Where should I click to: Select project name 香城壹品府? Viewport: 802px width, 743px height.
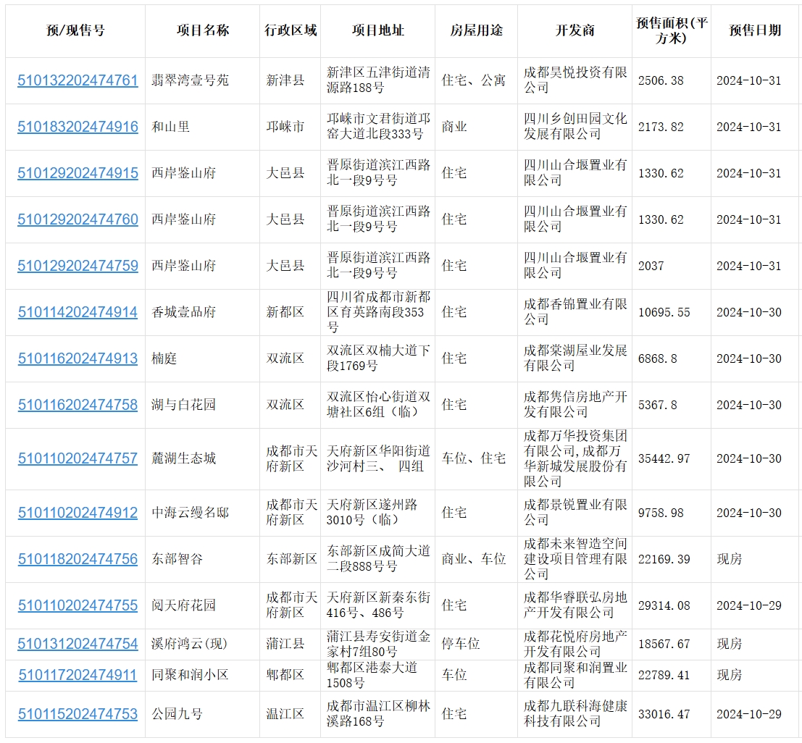pyautogui.click(x=183, y=312)
